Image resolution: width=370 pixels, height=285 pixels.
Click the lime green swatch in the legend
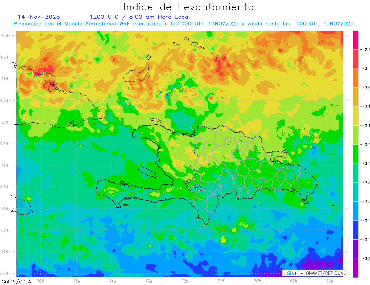click(x=356, y=135)
